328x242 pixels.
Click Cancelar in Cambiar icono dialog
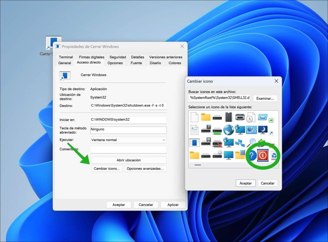point(267,183)
